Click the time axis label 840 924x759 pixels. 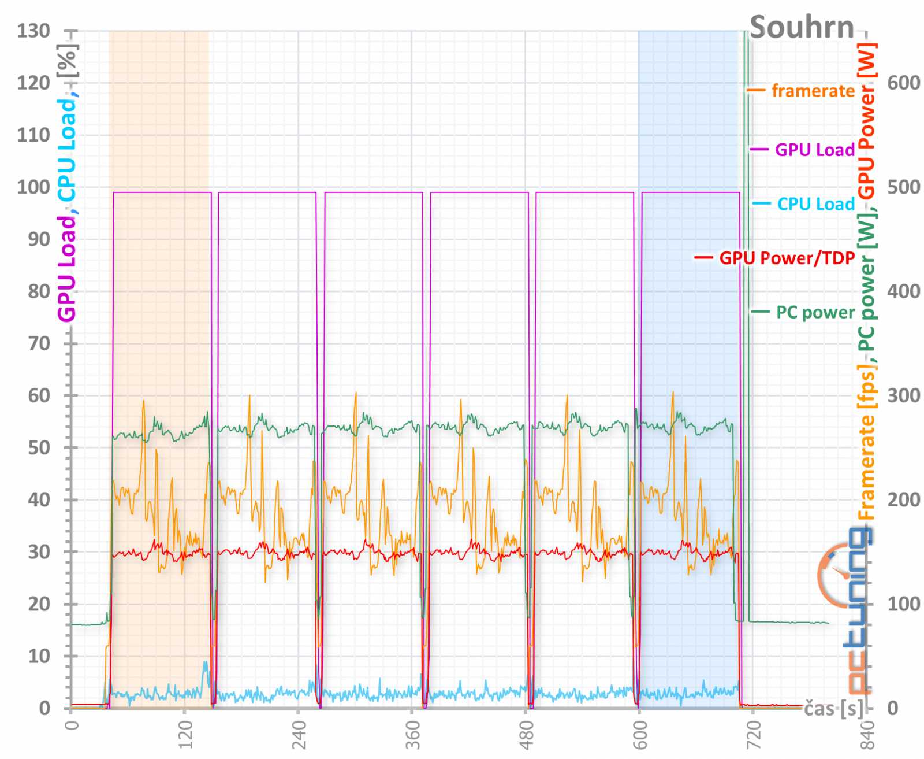867,735
